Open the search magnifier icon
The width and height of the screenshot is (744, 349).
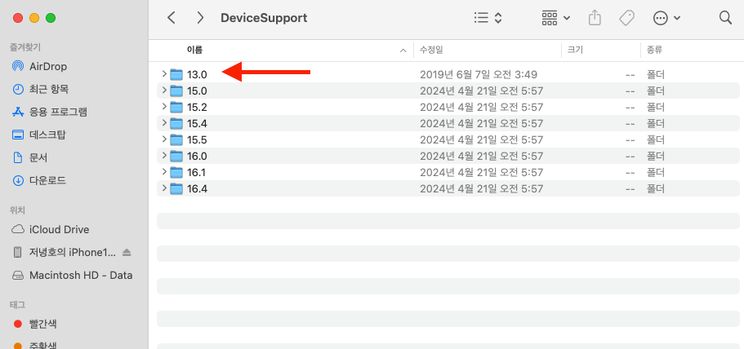725,18
